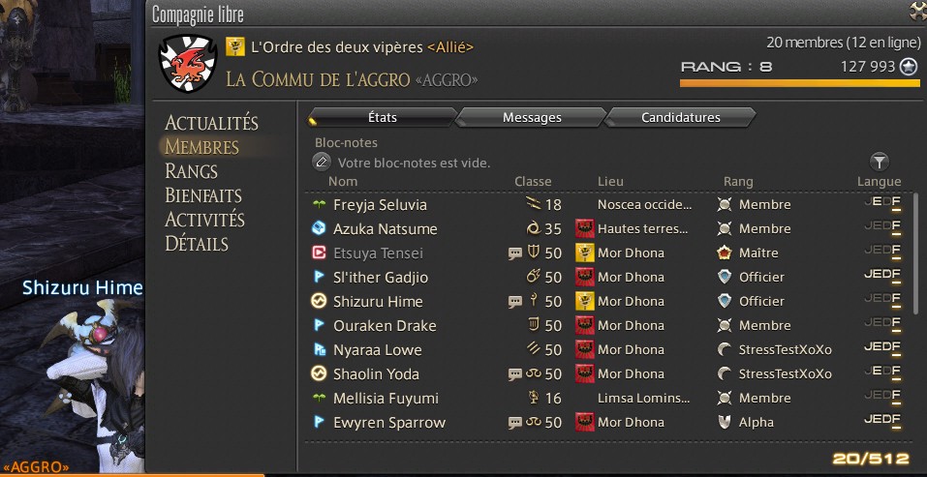Click the speech bubble beside Shizuru Hime
Image resolution: width=927 pixels, height=477 pixels.
click(x=515, y=302)
